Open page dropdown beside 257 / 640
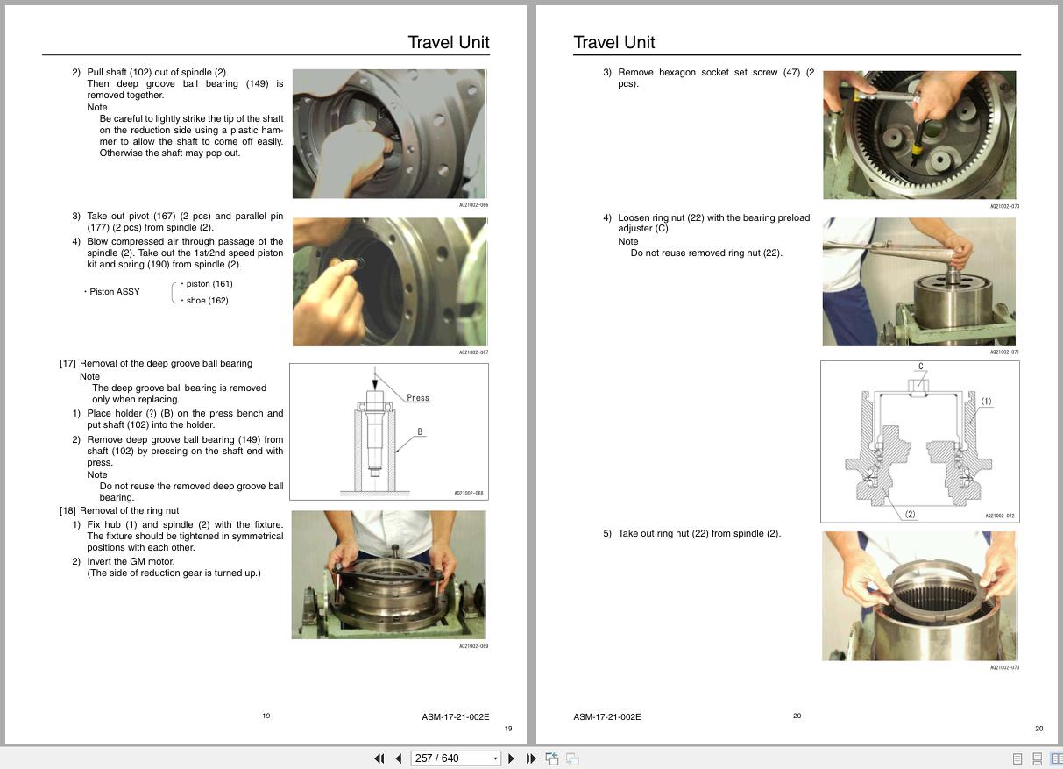 point(494,758)
